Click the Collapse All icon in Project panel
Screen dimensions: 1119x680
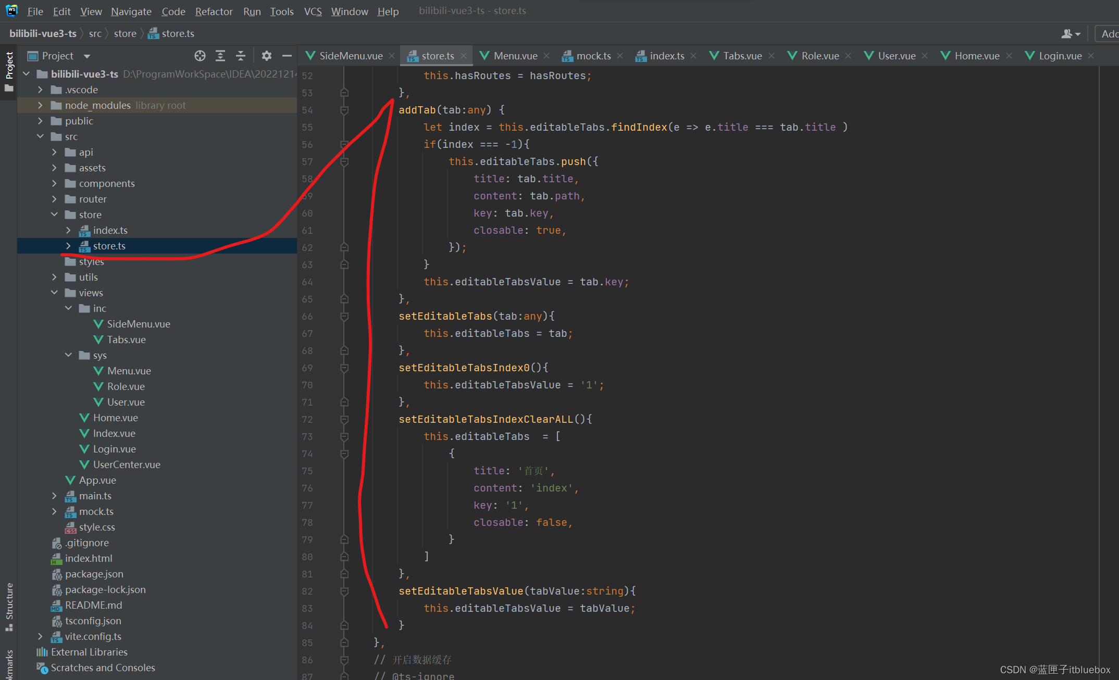[241, 56]
